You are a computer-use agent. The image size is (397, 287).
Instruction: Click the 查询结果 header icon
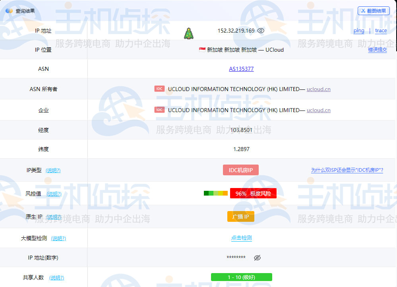click(x=9, y=11)
